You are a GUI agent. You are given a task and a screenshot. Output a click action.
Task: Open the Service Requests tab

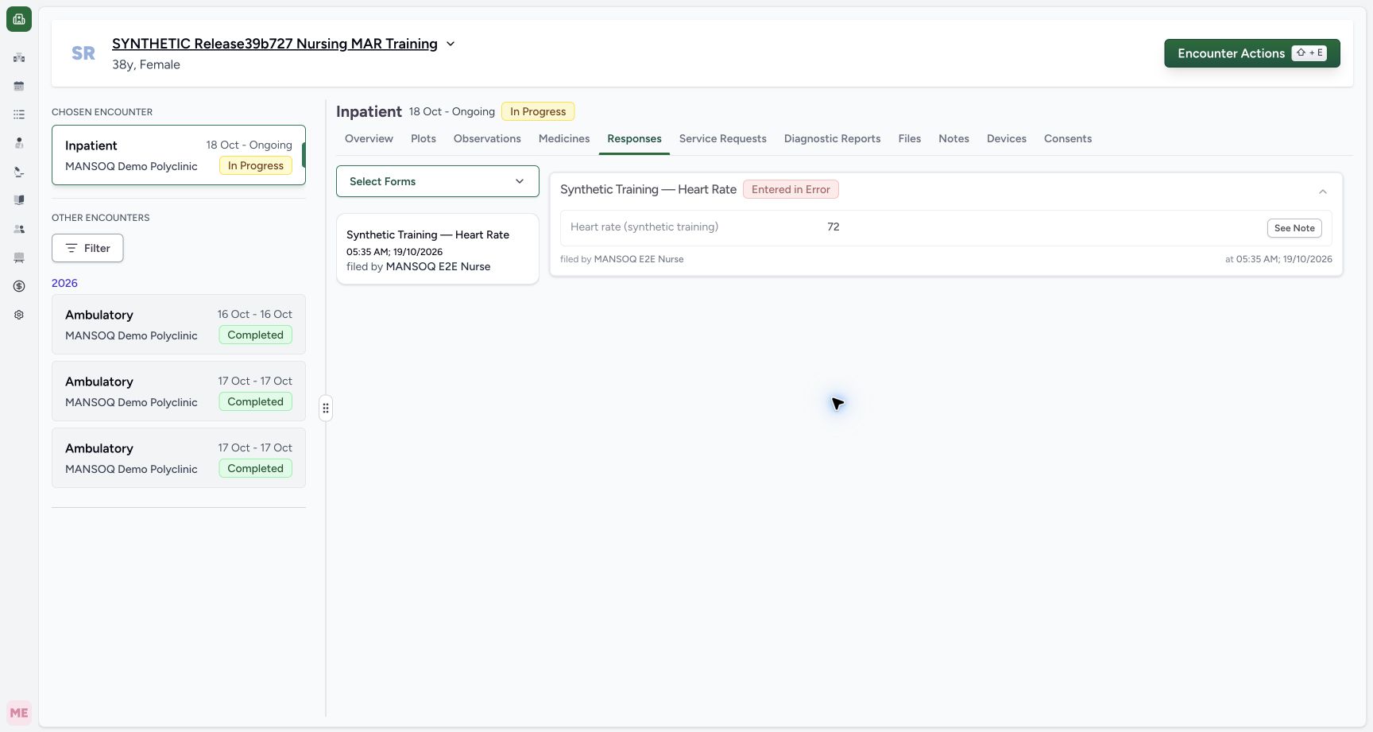[723, 138]
